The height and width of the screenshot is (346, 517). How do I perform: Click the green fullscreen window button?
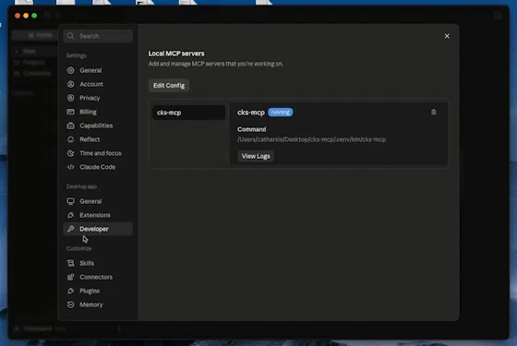[34, 16]
